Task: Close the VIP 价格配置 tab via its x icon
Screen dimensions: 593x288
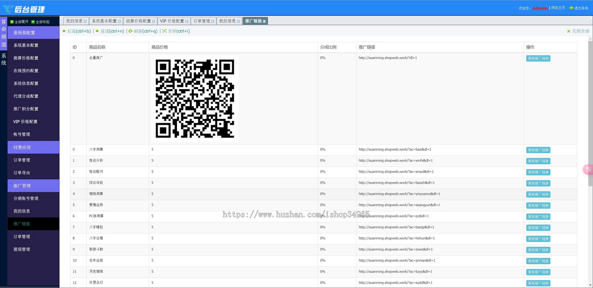Action: pos(187,21)
